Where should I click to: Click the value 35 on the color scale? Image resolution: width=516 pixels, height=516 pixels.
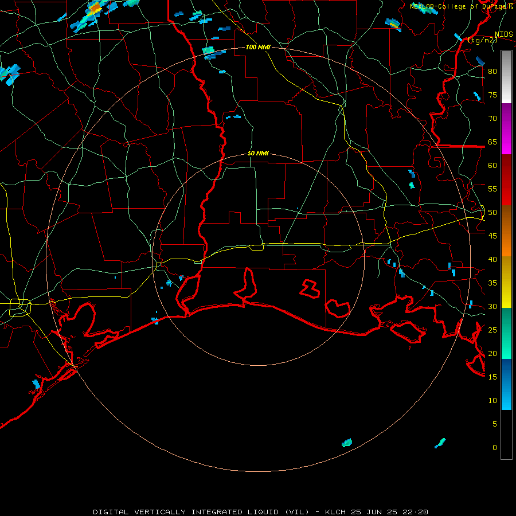(492, 283)
